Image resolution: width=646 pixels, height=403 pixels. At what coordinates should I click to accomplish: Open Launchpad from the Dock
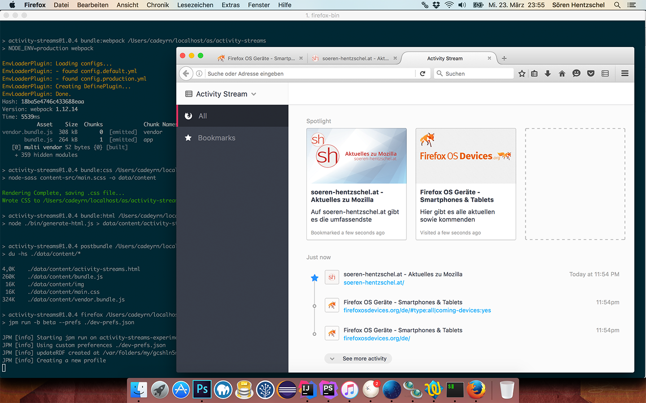160,390
